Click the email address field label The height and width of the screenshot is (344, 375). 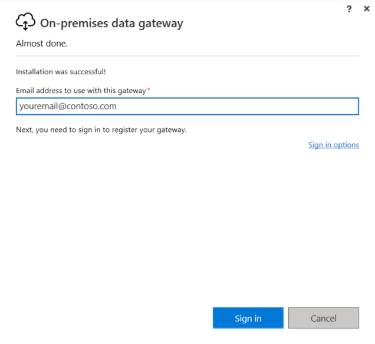click(80, 90)
